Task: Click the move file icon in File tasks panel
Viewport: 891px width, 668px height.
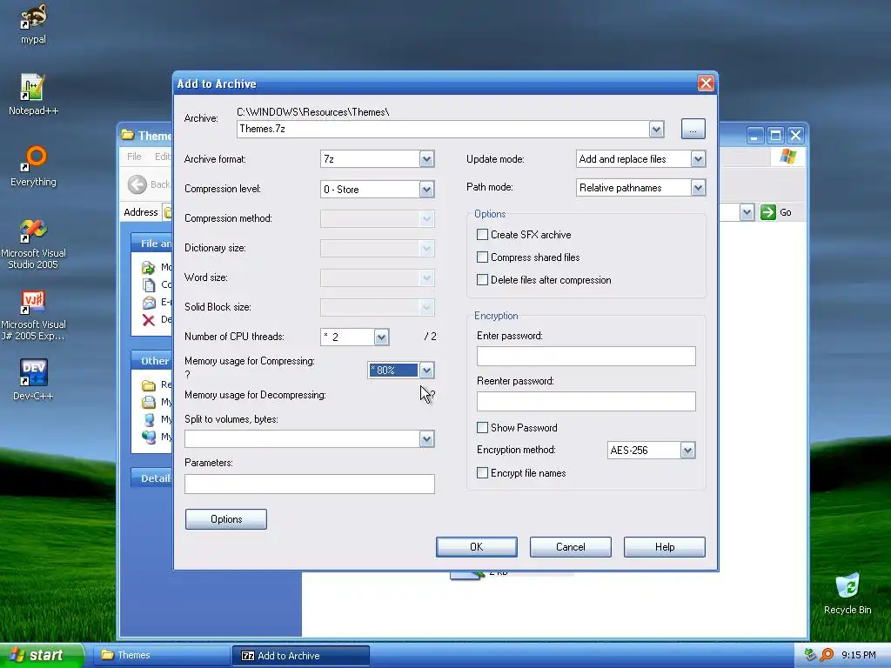Action: pyautogui.click(x=148, y=267)
